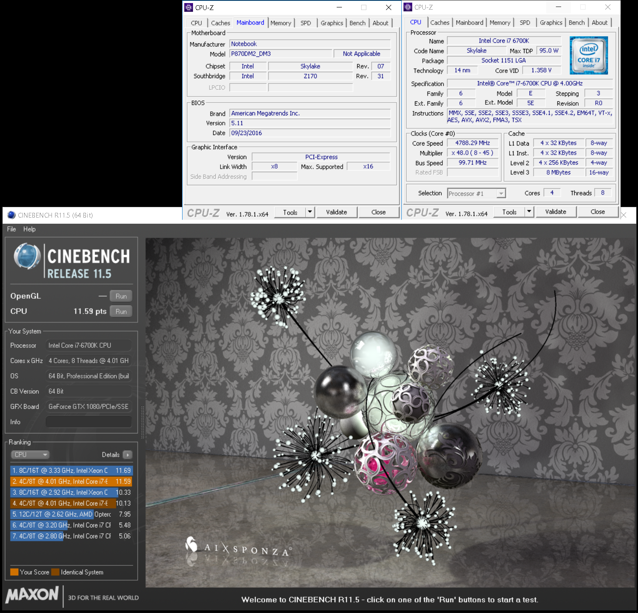Click the Intel Core i7 logo badge
638x613 pixels.
pyautogui.click(x=589, y=55)
